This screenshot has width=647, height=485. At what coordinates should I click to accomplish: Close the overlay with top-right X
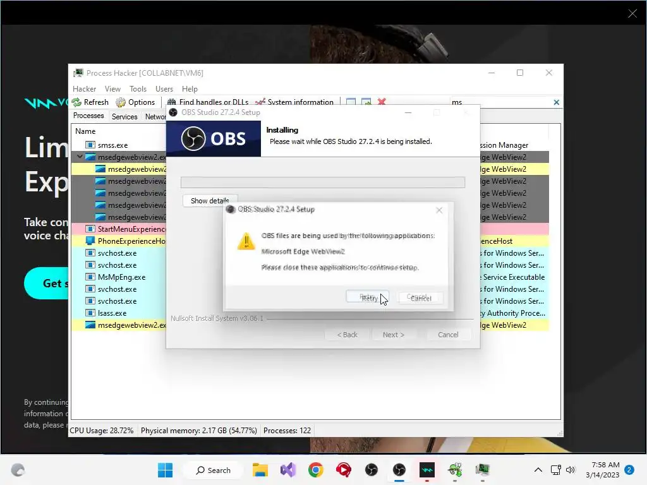[x=632, y=14]
